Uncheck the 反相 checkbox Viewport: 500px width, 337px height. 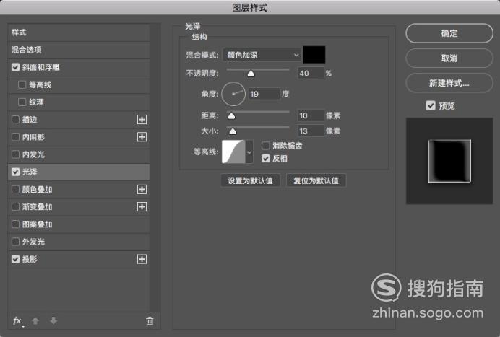(x=266, y=158)
